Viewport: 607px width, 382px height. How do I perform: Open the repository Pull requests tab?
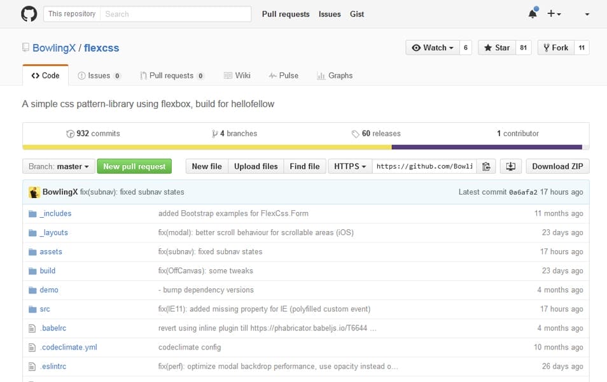[172, 76]
